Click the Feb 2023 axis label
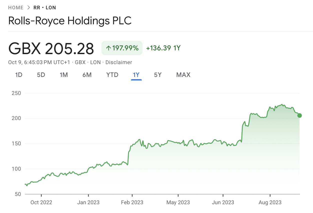 point(132,202)
